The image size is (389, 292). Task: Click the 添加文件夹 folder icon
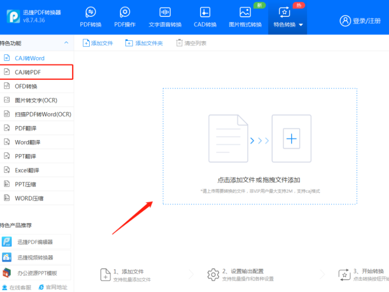129,43
